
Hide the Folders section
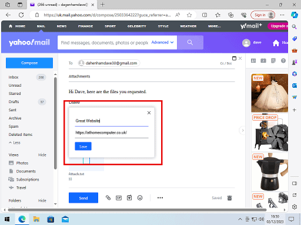point(42,200)
